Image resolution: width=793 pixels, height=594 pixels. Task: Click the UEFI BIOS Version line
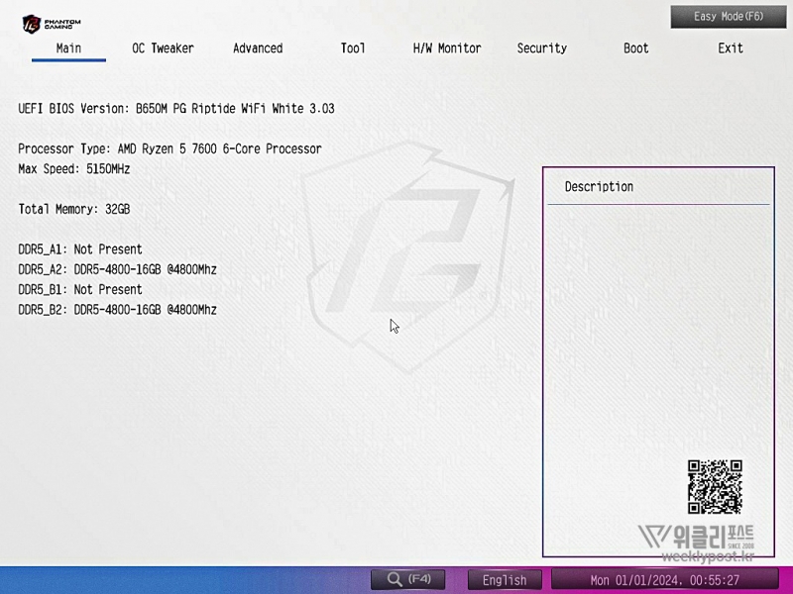176,109
